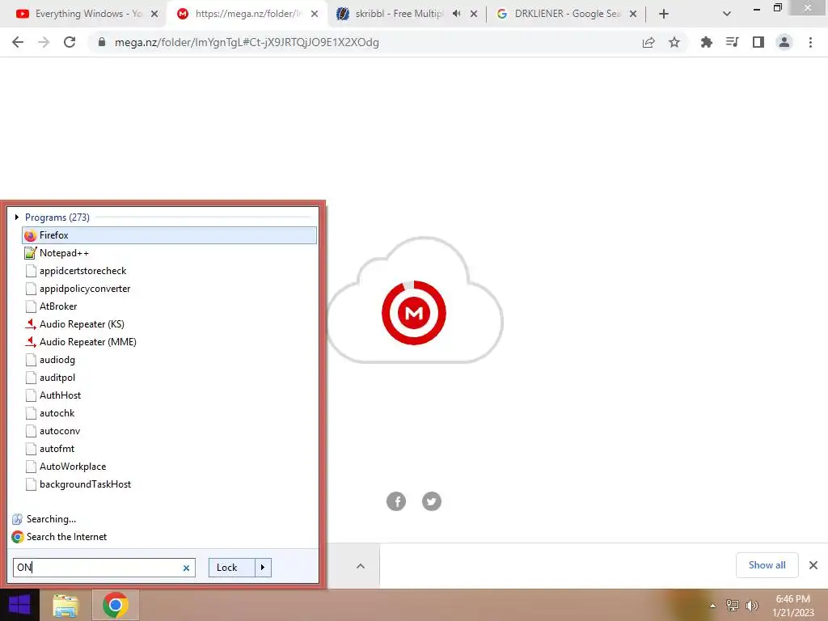Clear the start menu search box
This screenshot has width=828, height=621.
186,568
